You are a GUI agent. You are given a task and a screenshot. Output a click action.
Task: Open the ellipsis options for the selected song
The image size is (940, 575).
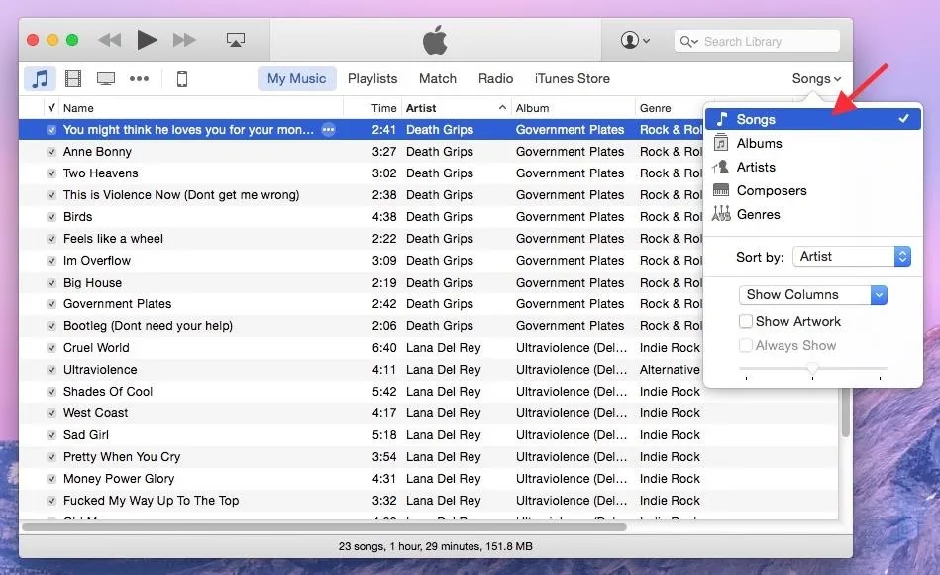click(x=328, y=130)
